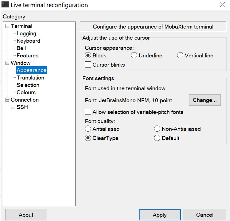Viewport: 230px width, 221px height.
Task: Open the Translation category
Action: click(x=30, y=78)
